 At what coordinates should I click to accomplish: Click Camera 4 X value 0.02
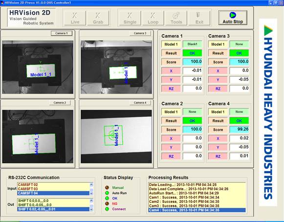[x=239, y=138]
